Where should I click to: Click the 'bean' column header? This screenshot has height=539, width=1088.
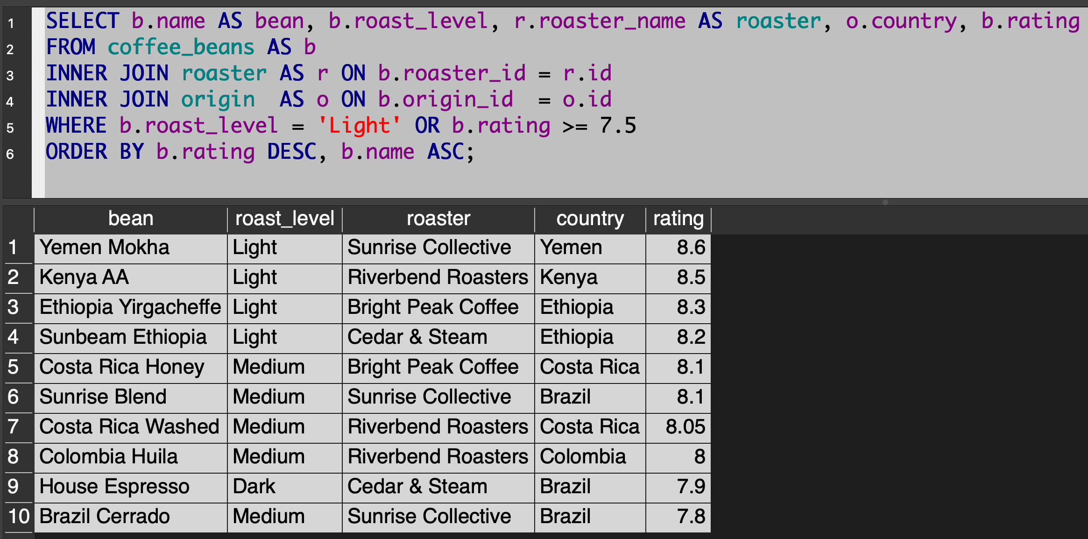(x=130, y=219)
